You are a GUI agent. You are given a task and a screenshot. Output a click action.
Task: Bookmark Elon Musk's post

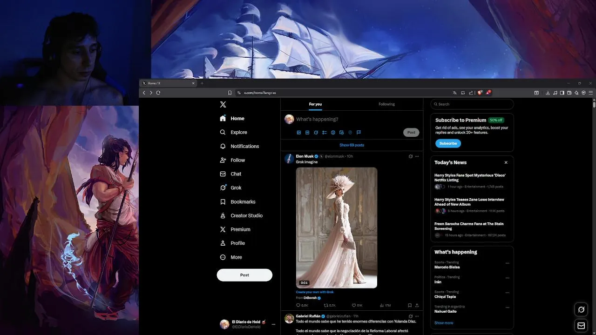click(410, 306)
